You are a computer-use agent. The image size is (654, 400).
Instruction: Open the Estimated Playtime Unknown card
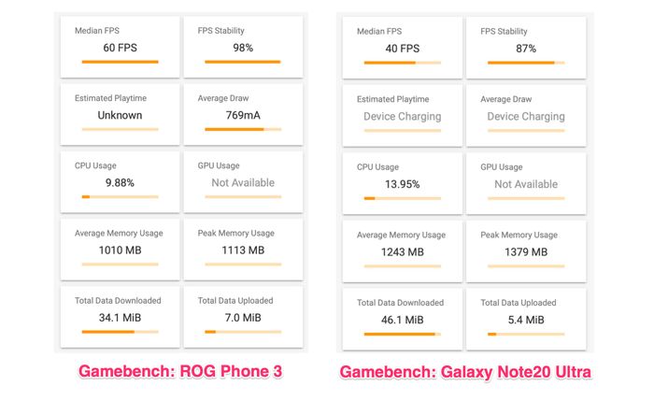121,115
